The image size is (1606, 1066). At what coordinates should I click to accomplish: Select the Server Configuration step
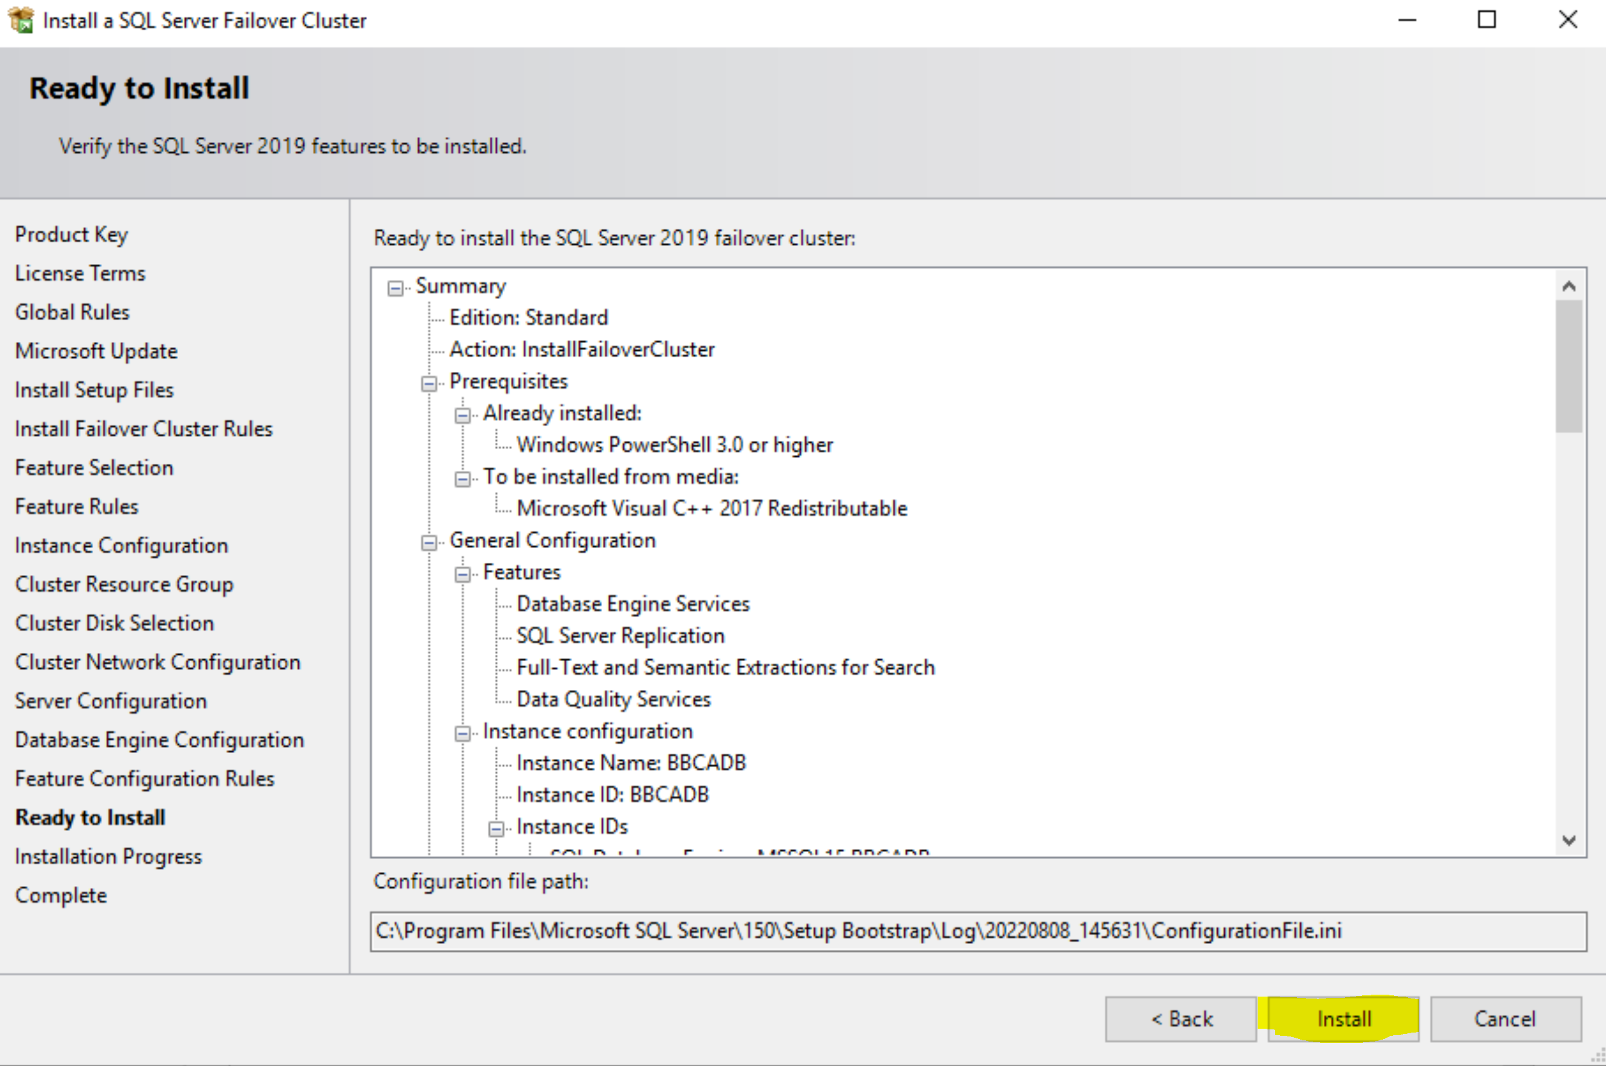[111, 702]
